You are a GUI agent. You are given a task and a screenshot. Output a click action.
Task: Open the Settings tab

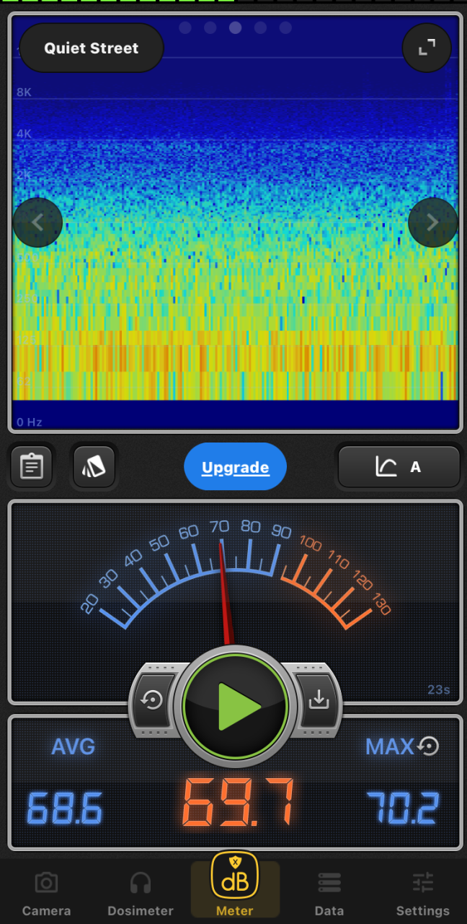tap(423, 893)
